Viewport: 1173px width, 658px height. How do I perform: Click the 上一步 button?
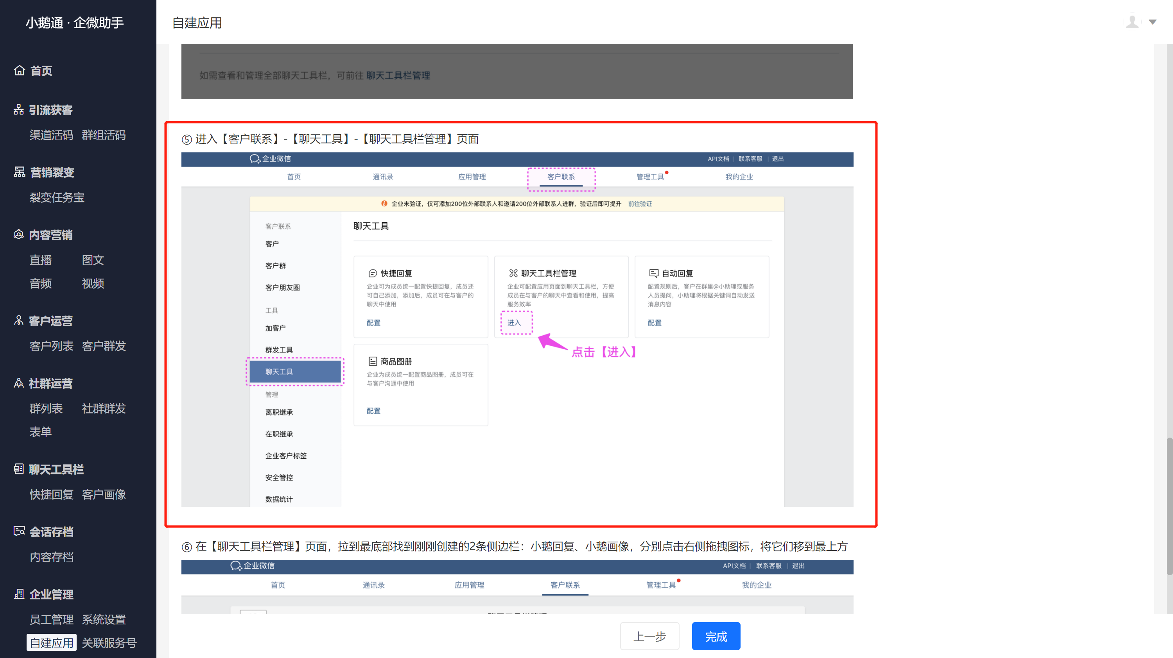click(x=649, y=636)
